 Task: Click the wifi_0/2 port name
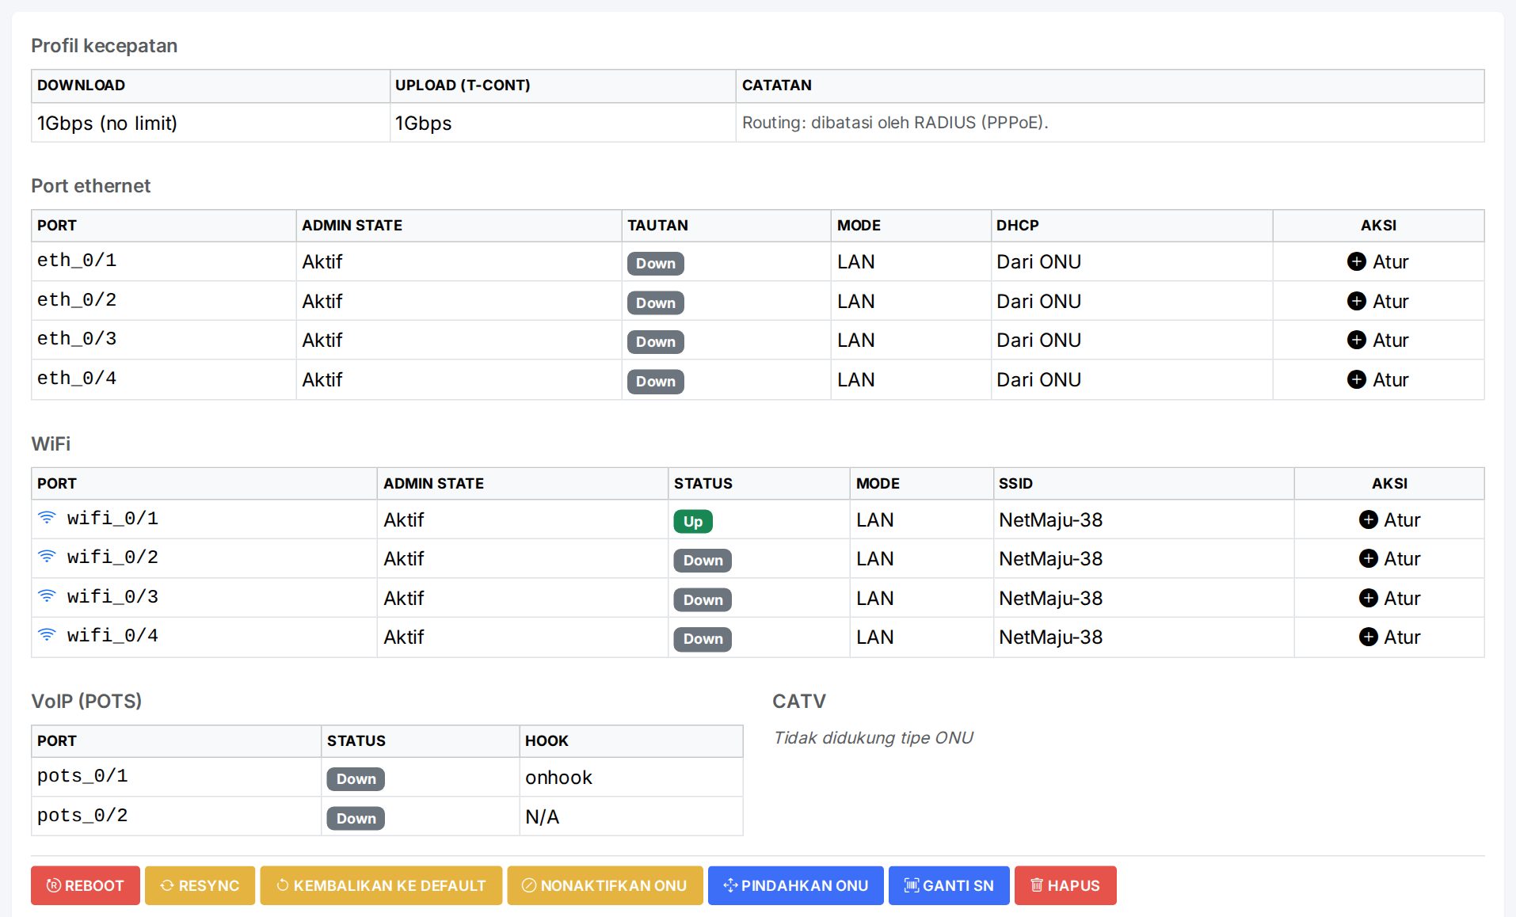pyautogui.click(x=112, y=557)
